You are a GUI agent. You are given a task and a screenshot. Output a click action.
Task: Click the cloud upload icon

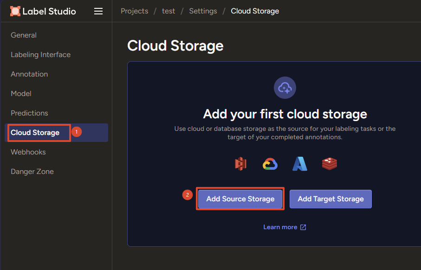285,88
